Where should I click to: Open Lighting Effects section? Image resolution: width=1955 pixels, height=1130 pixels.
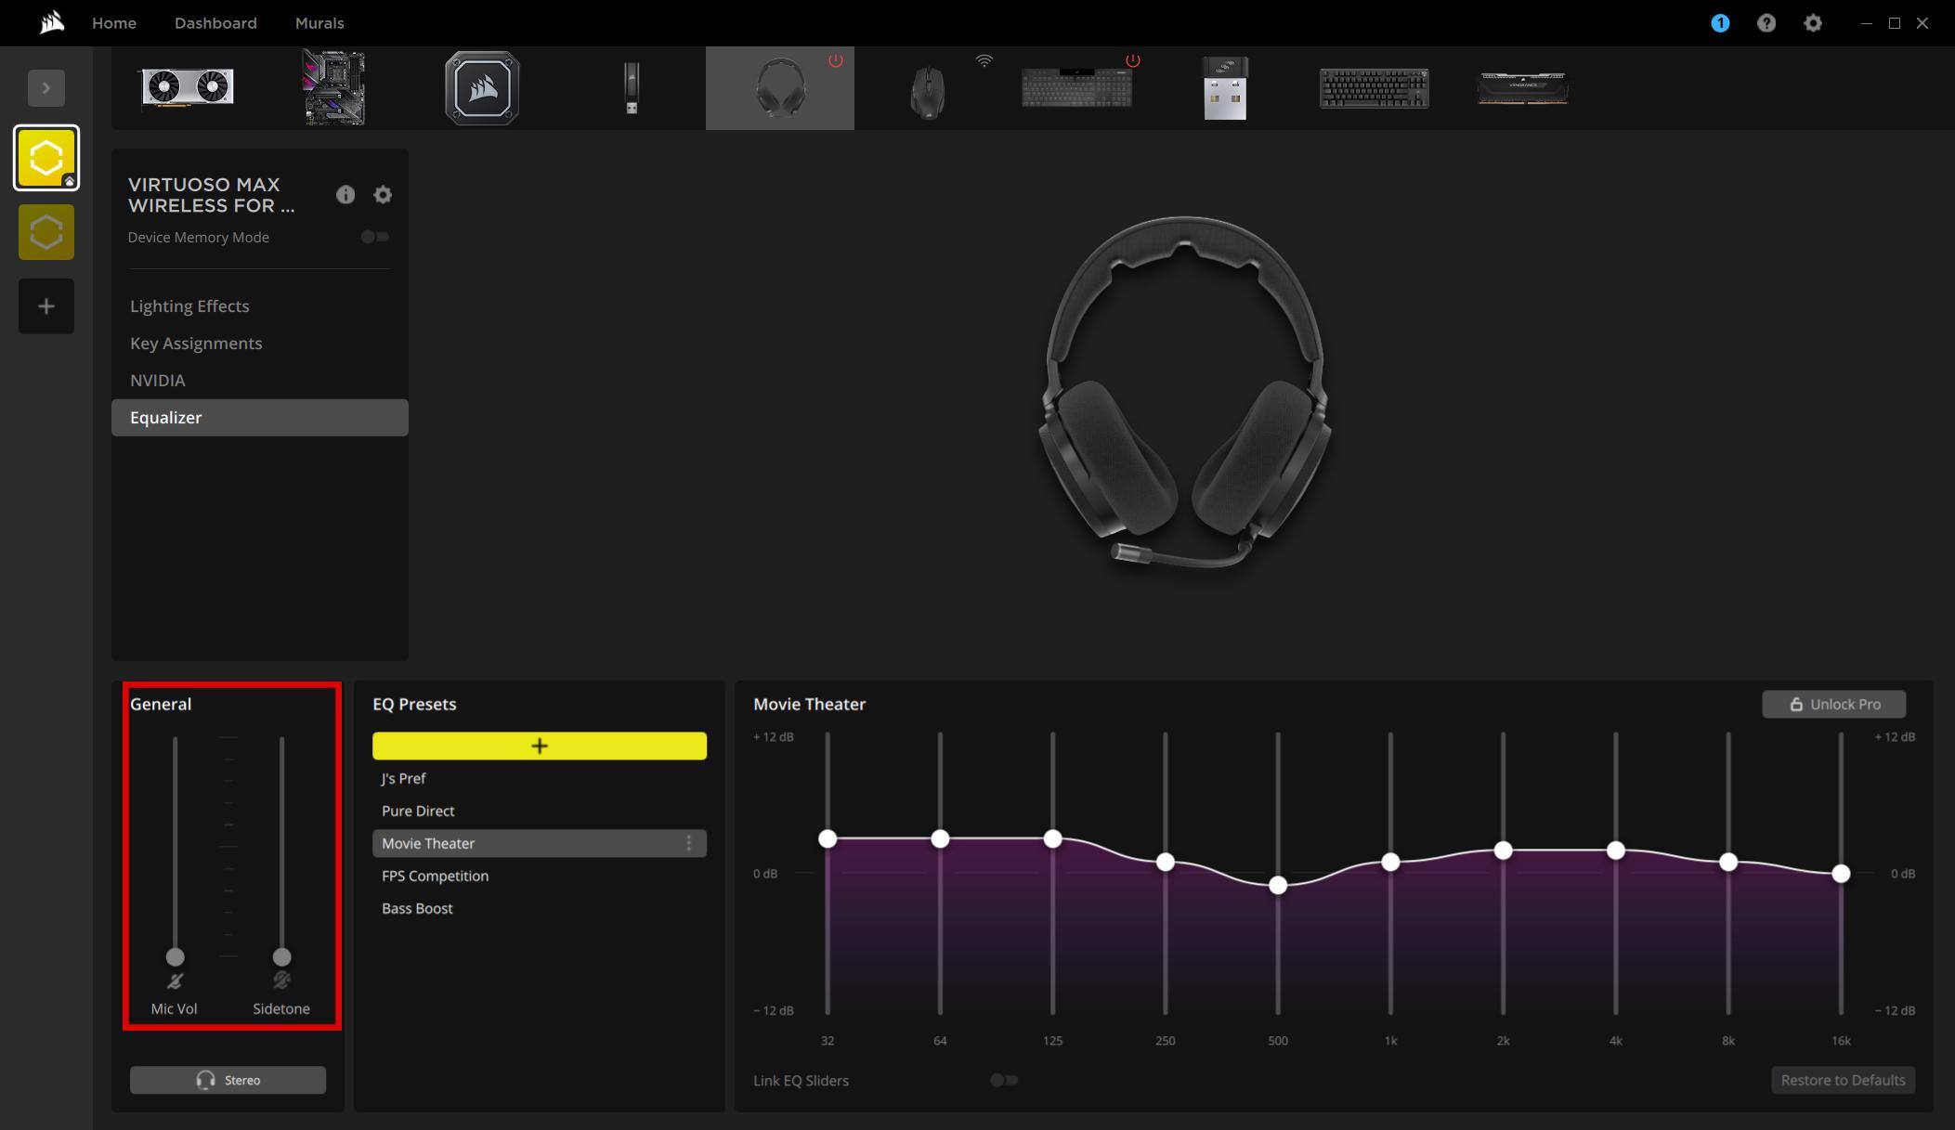pos(189,305)
